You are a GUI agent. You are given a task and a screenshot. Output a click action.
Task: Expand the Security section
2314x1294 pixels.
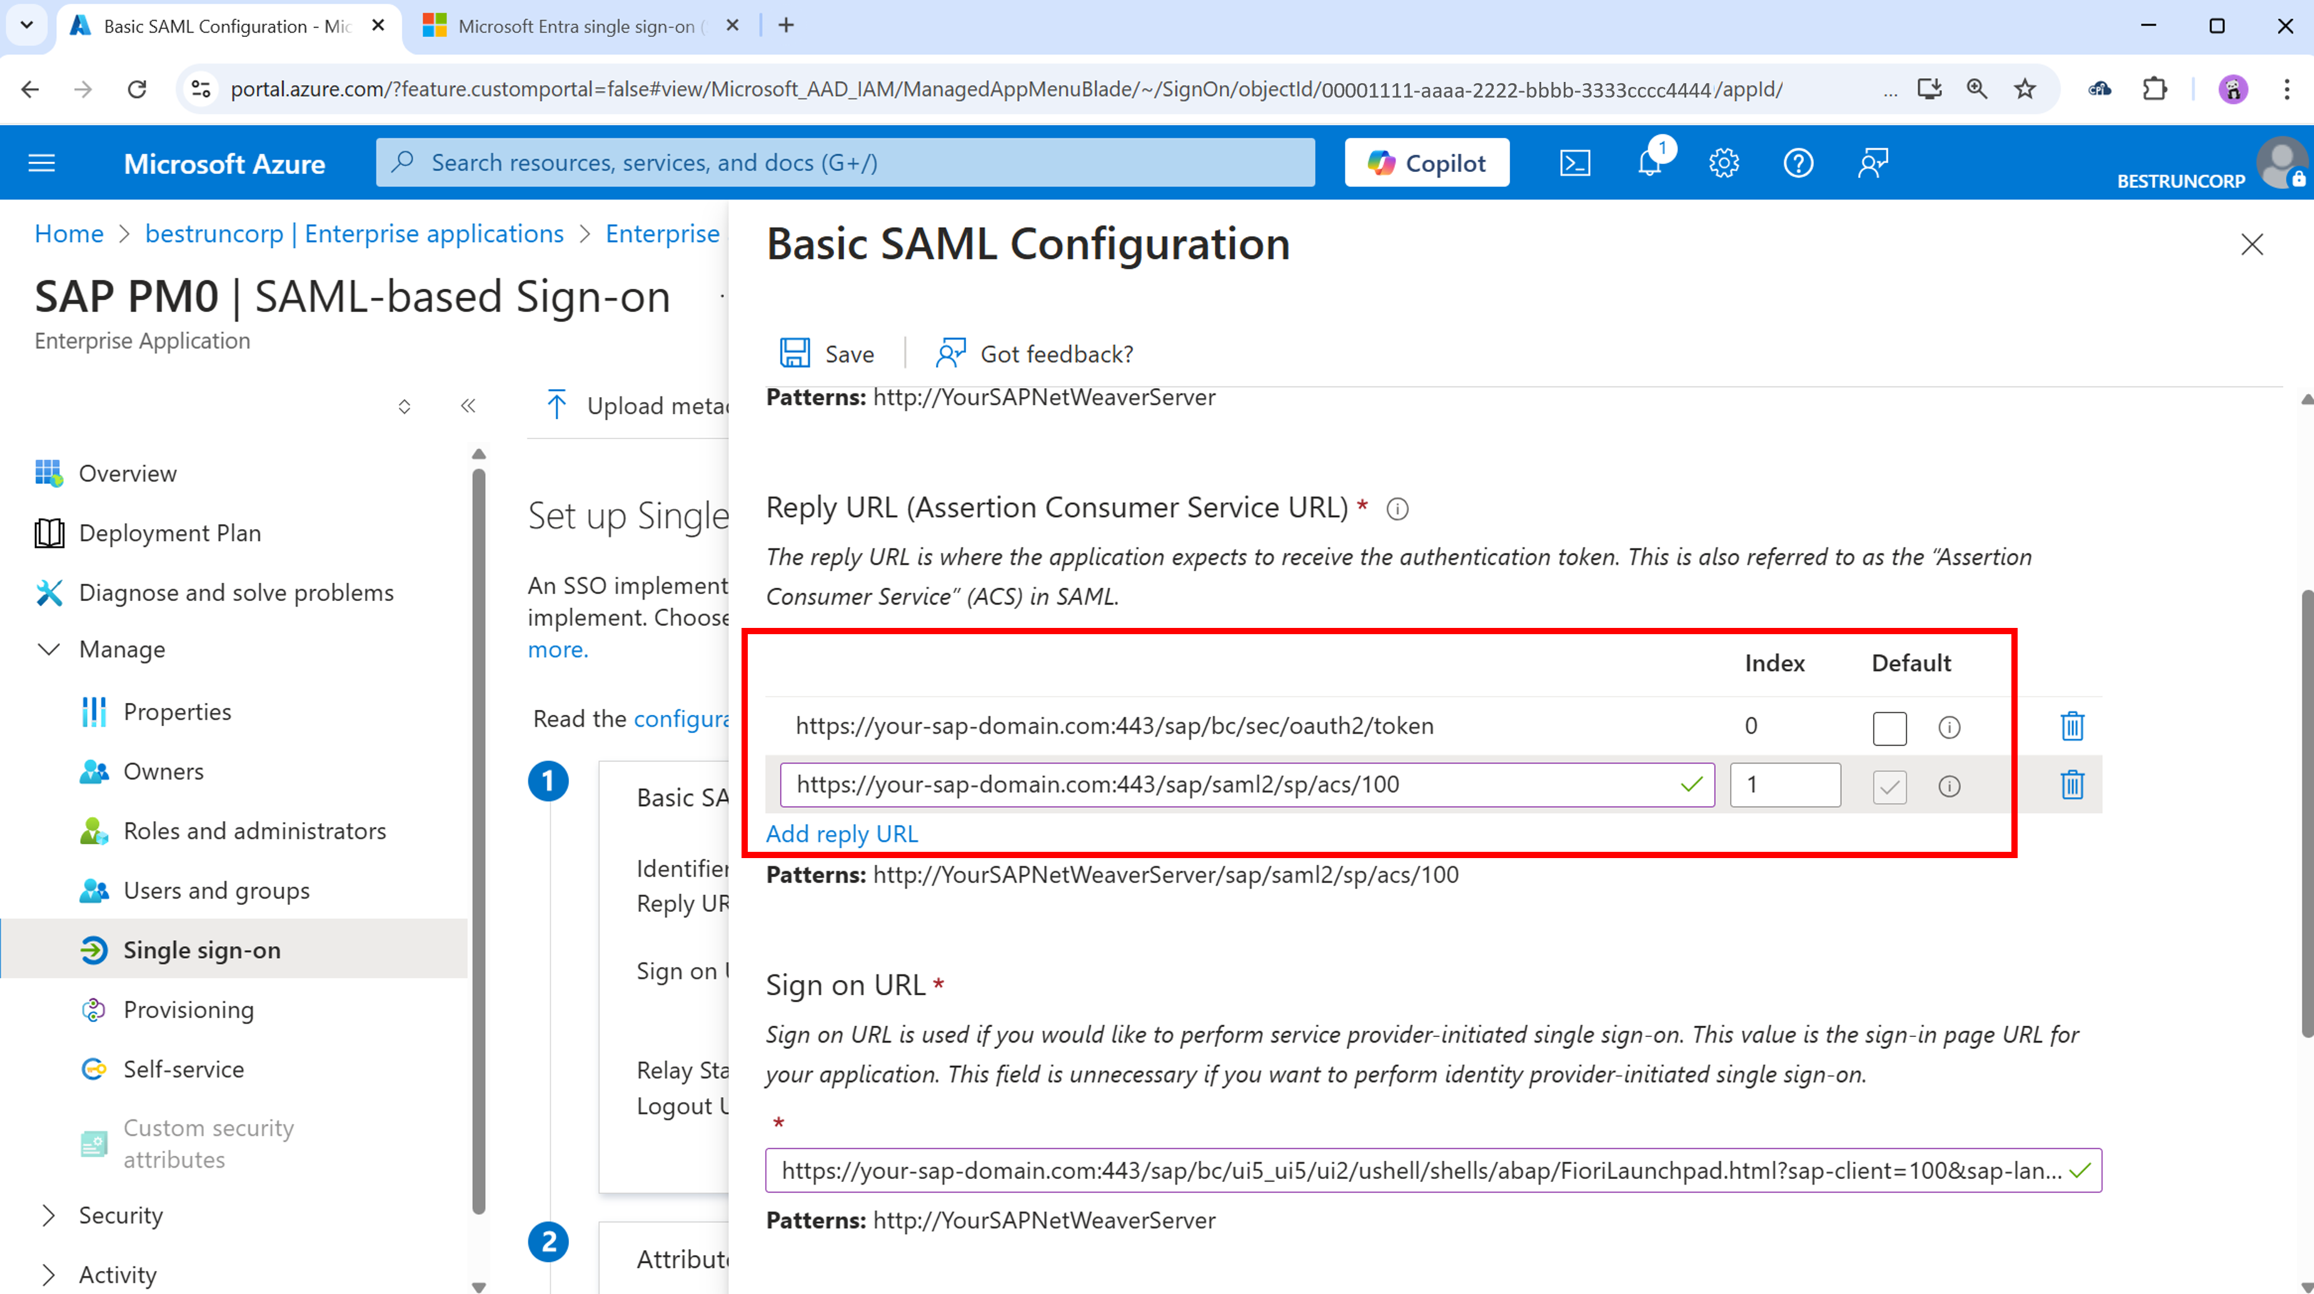pyautogui.click(x=121, y=1215)
